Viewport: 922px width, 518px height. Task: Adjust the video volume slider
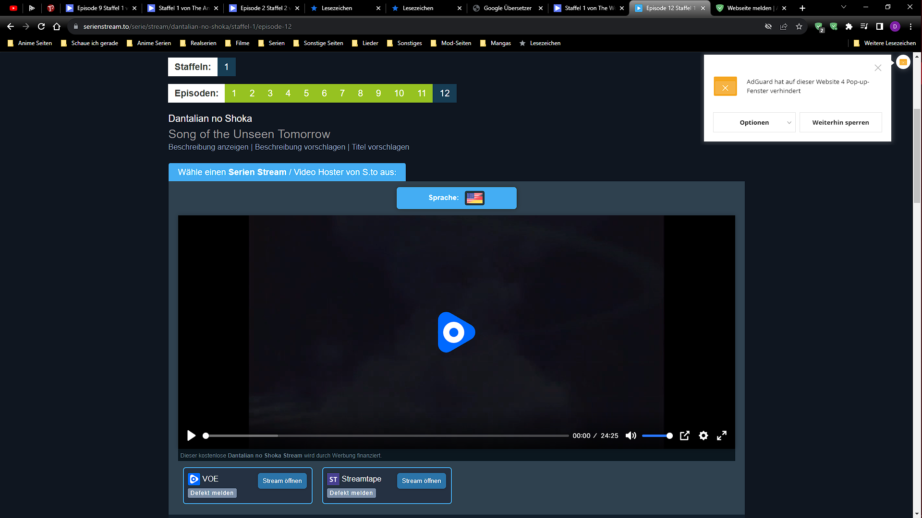click(x=657, y=436)
